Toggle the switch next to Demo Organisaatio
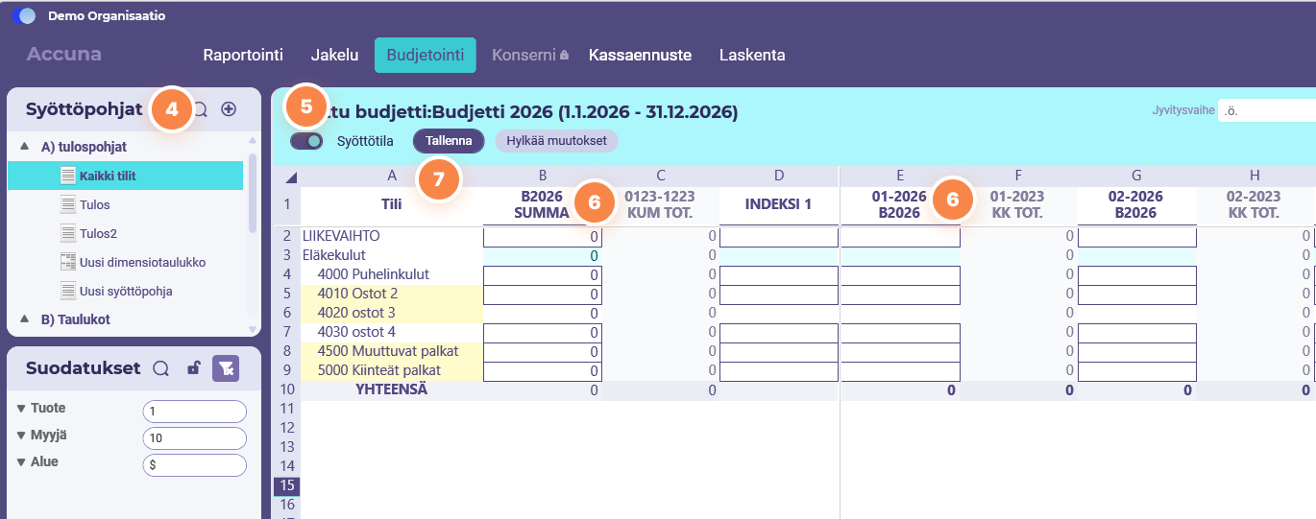 24,15
